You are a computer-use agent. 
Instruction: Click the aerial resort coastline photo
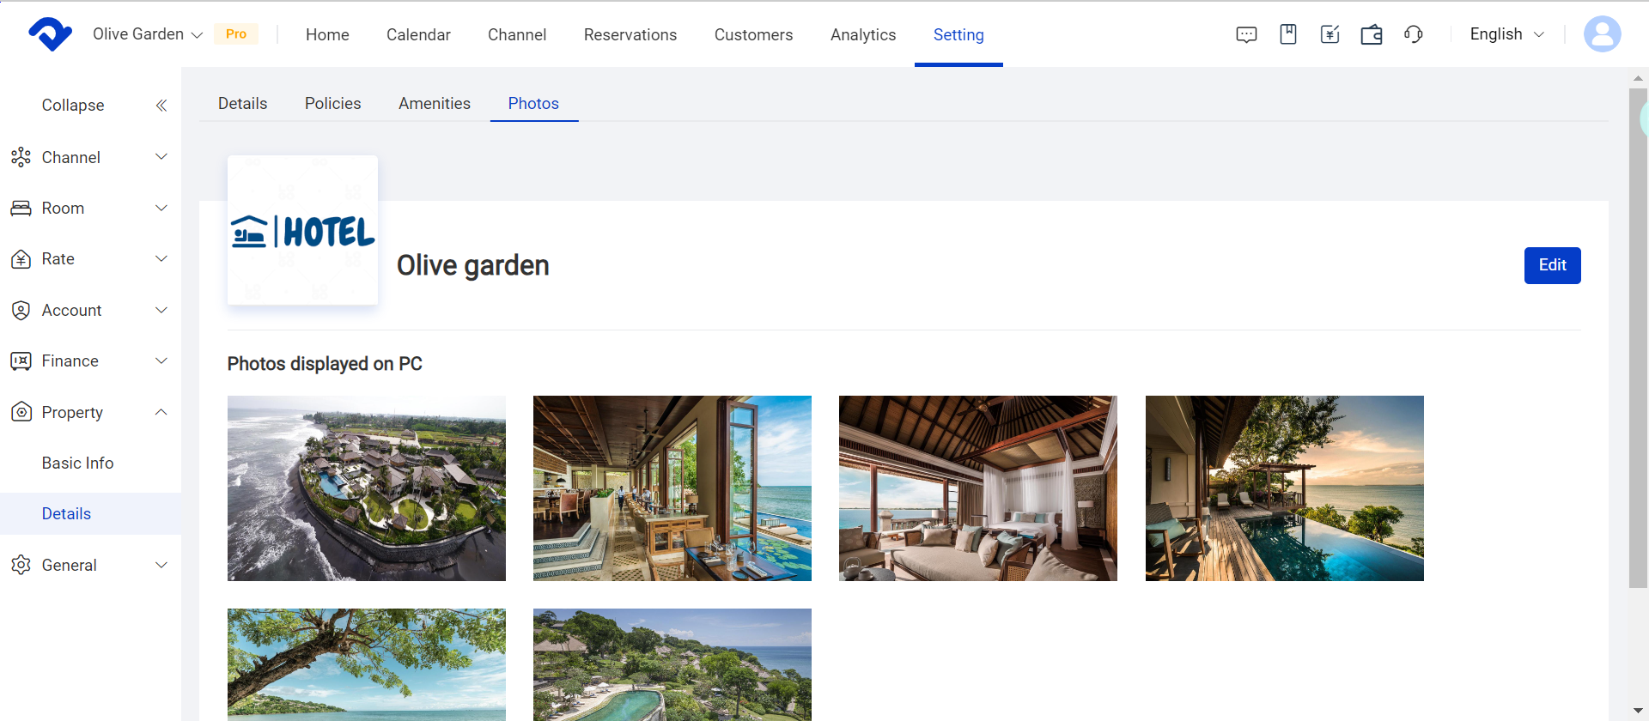(x=367, y=488)
